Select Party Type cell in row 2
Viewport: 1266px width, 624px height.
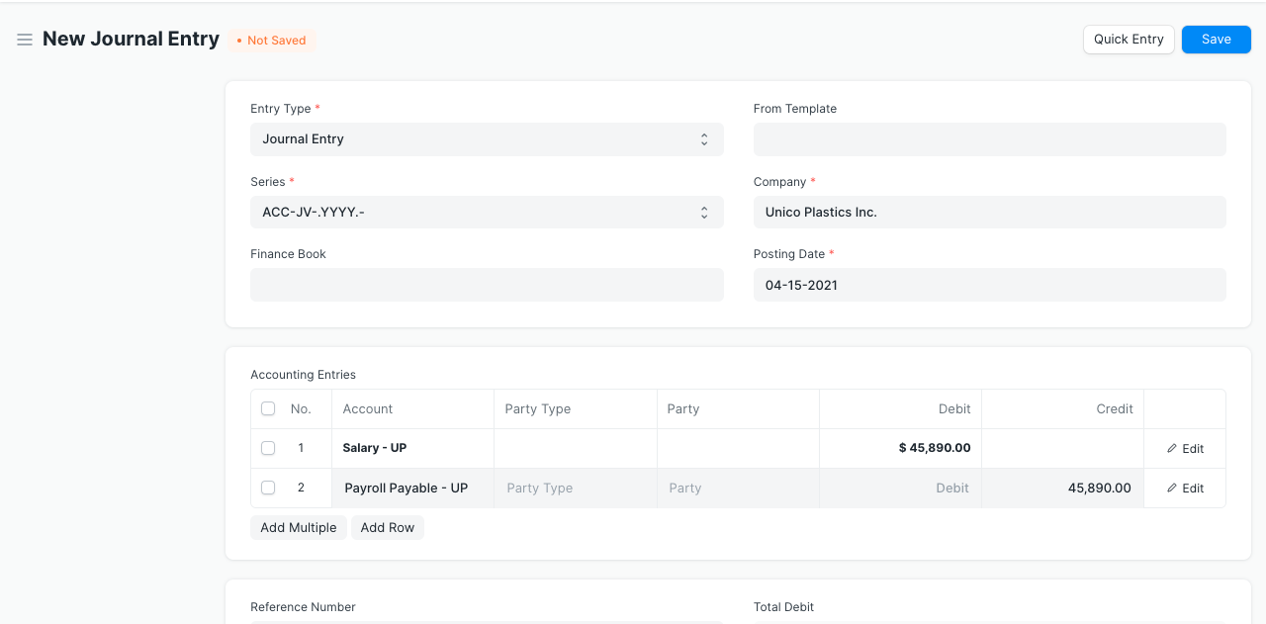pyautogui.click(x=576, y=489)
